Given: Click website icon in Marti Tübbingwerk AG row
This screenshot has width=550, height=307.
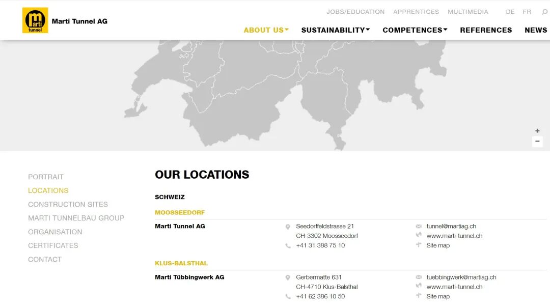Looking at the screenshot, I should [419, 286].
